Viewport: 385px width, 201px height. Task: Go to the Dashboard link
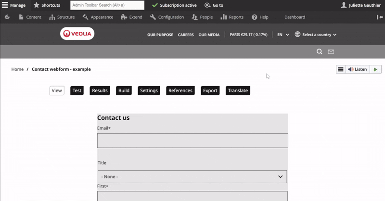coord(295,17)
